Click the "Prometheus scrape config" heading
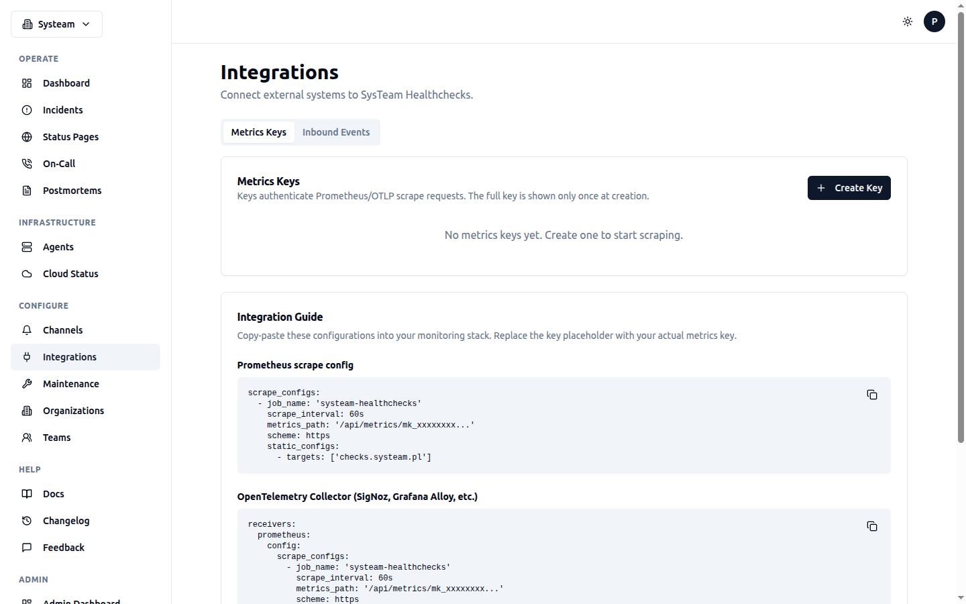The image size is (966, 604). (x=295, y=365)
